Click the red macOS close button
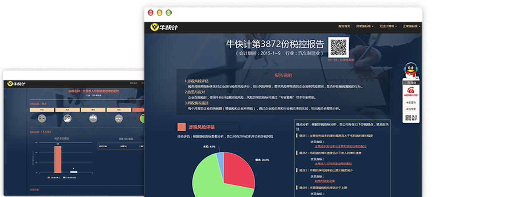This screenshot has height=197, width=505. (x=150, y=13)
